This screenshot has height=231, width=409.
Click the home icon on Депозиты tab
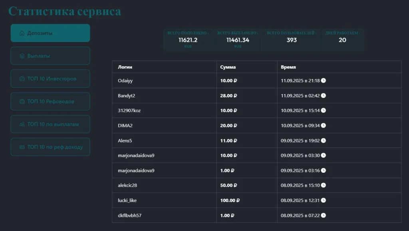click(22, 33)
